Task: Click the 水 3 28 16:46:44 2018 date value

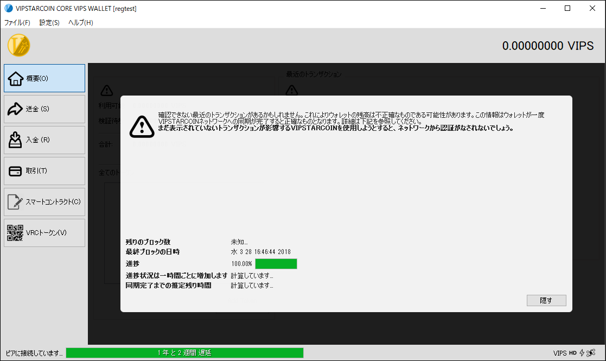Action: pos(261,252)
